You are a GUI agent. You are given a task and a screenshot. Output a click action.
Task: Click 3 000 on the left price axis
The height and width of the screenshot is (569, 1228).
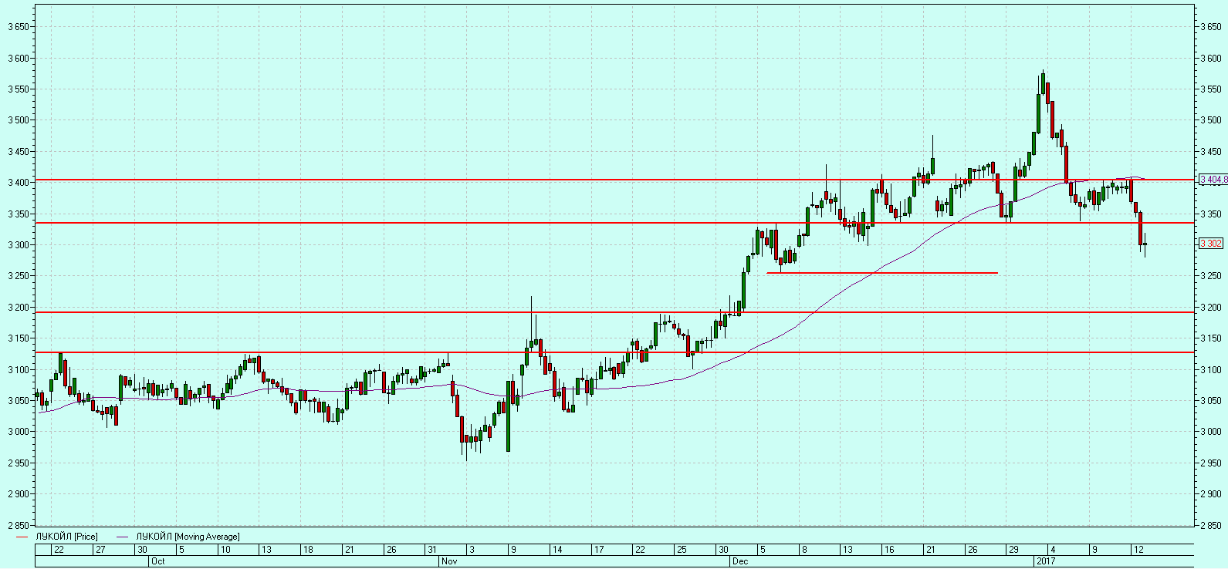(17, 432)
